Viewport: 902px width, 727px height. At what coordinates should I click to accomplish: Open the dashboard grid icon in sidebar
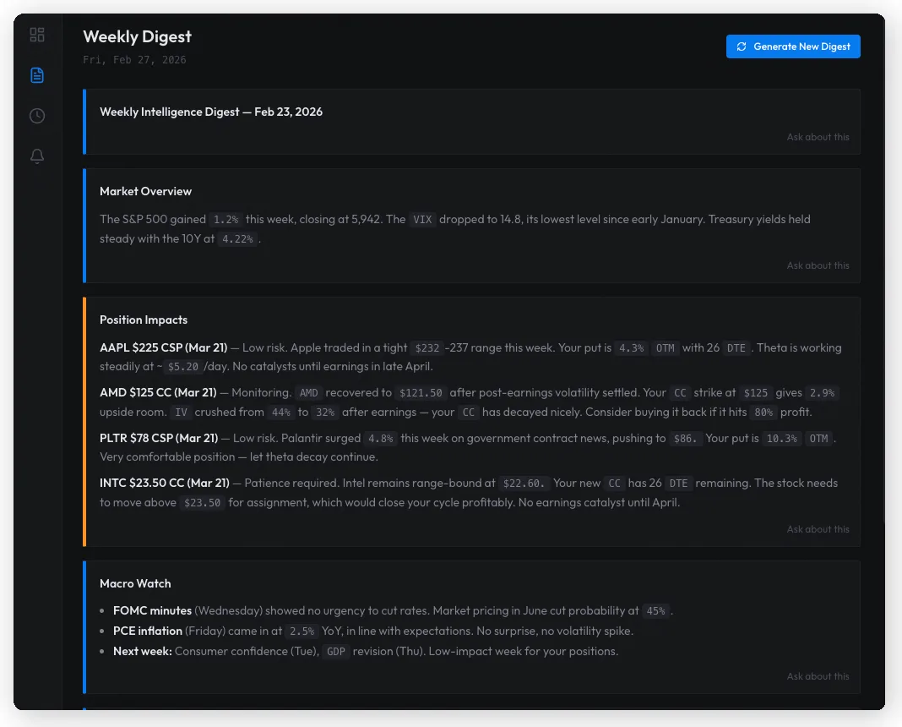click(x=37, y=35)
